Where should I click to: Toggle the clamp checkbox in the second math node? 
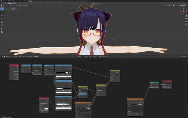tap(45, 71)
